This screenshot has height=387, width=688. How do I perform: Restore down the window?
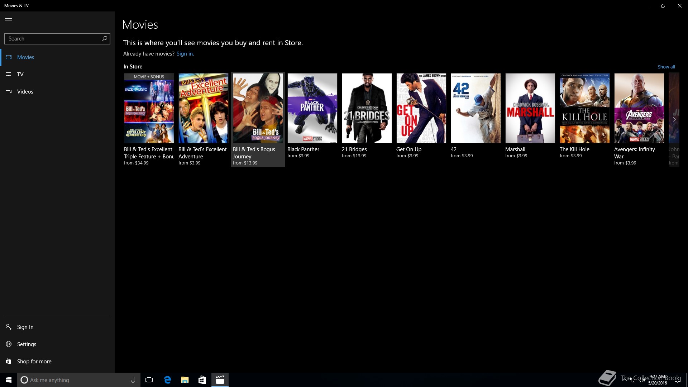tap(663, 6)
